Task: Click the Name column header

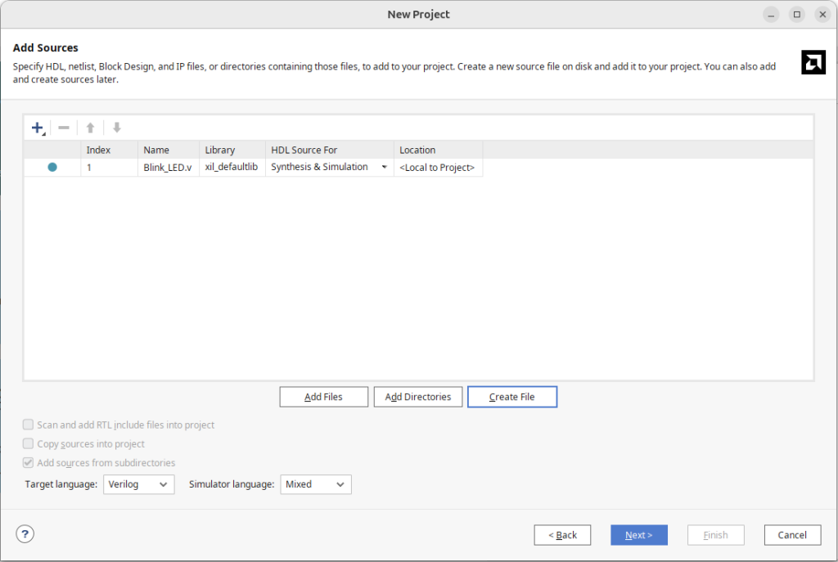Action: point(168,150)
